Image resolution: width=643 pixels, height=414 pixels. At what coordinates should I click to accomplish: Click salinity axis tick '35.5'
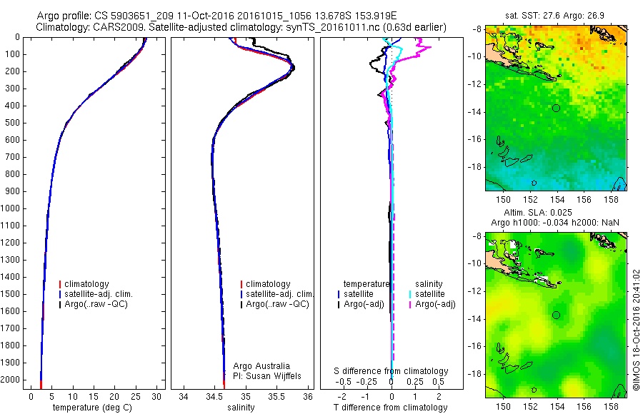tap(276, 396)
